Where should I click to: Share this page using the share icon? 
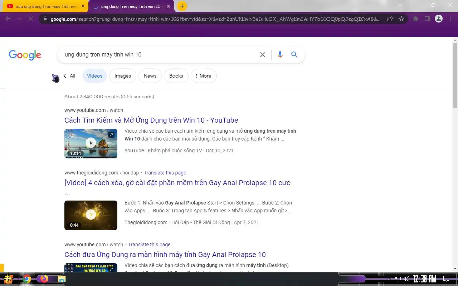point(390,19)
